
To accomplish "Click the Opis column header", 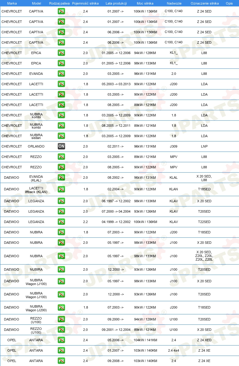I will coord(229,3).
